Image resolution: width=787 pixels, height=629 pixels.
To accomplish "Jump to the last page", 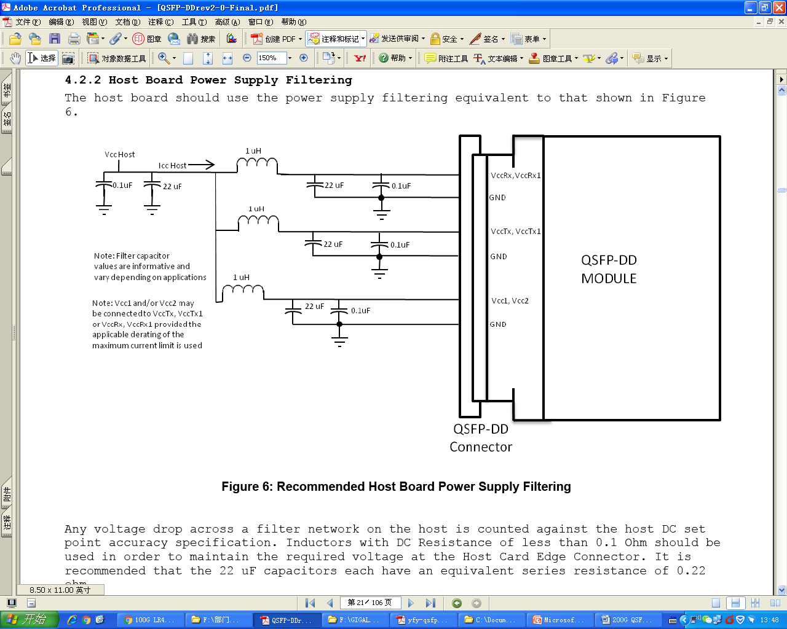I will coord(431,603).
